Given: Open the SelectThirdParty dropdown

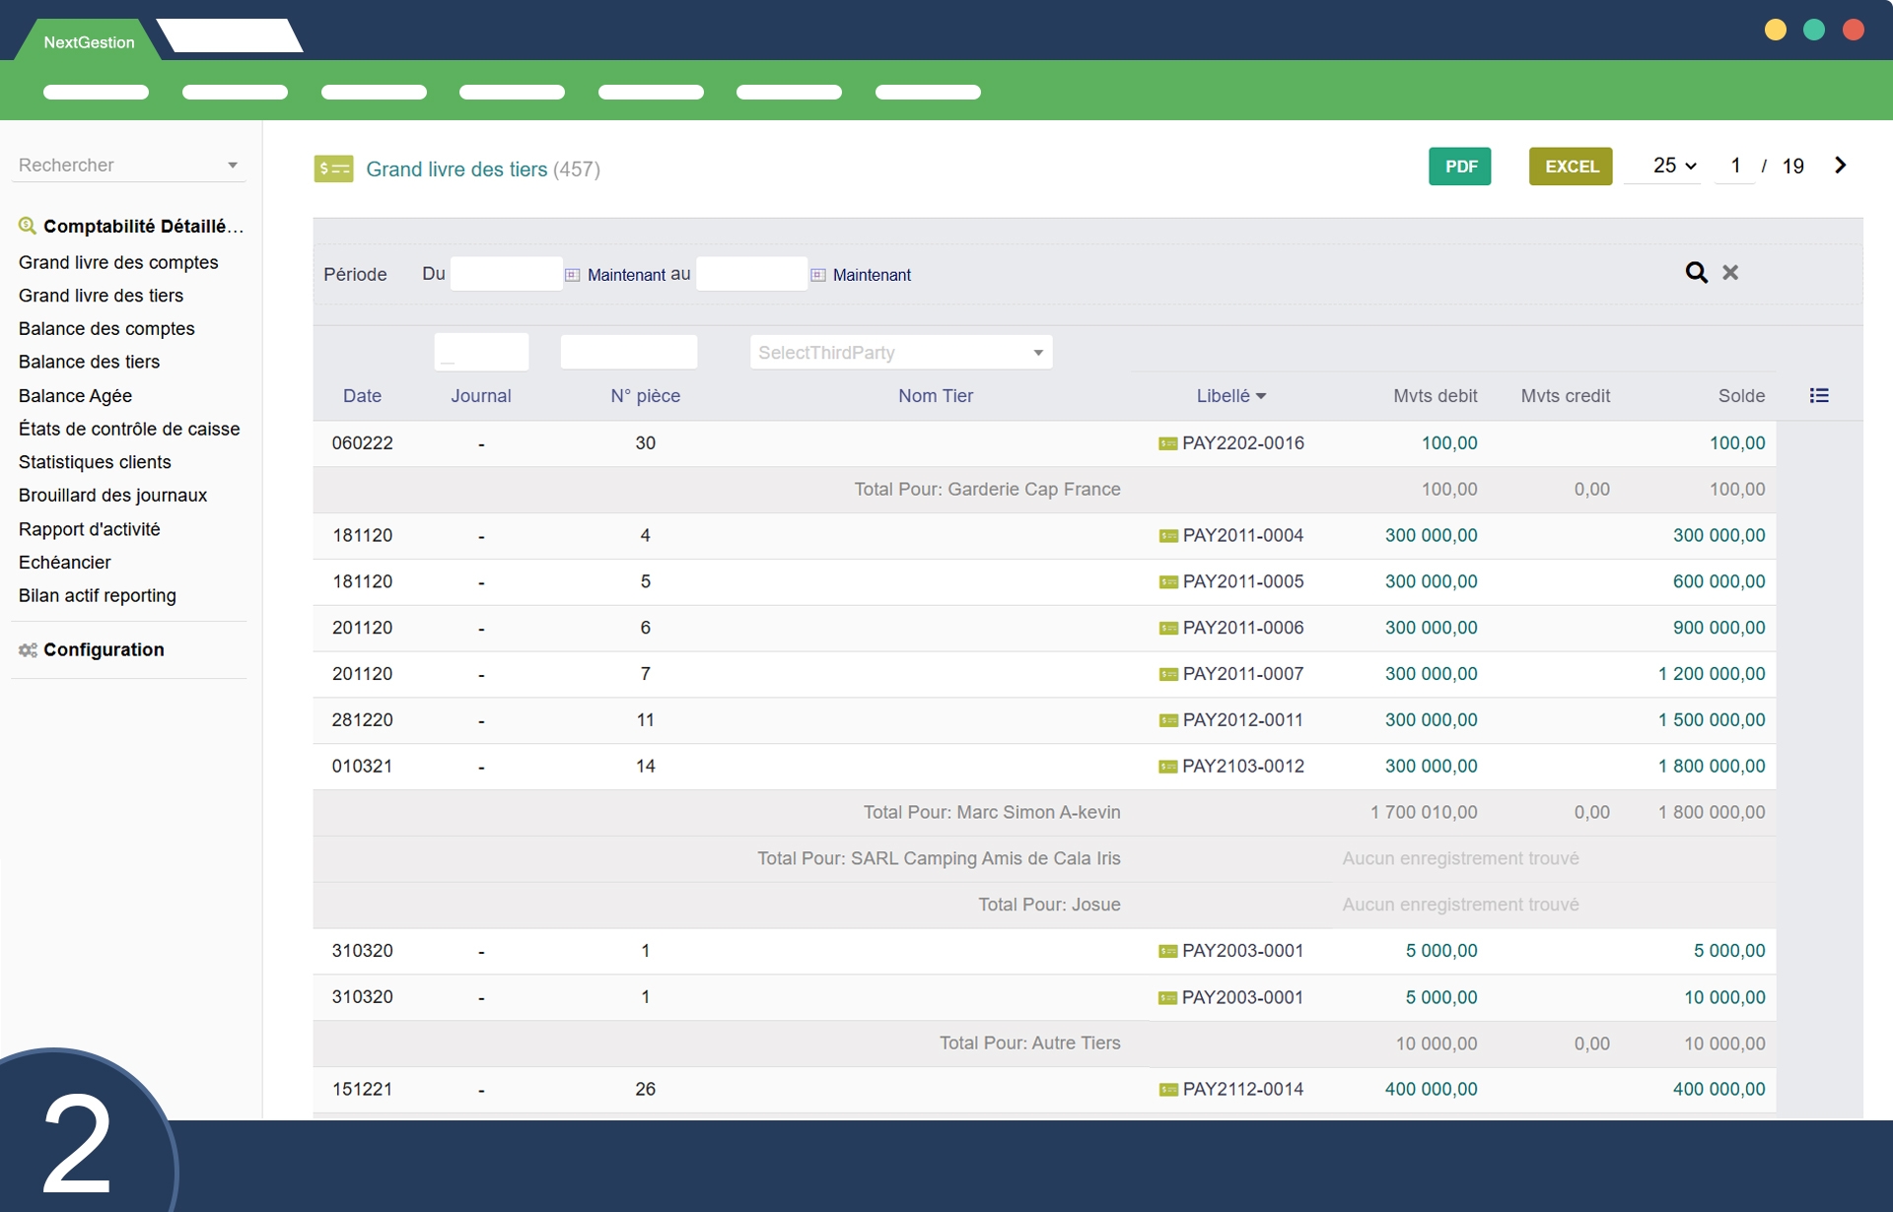Looking at the screenshot, I should click(x=900, y=353).
